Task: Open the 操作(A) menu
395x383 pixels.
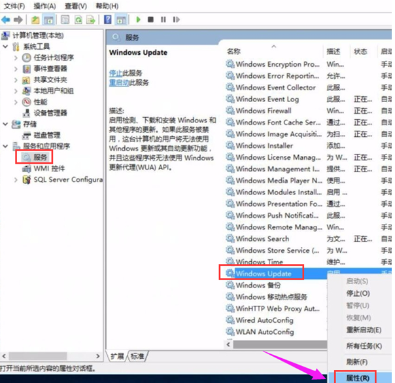Action: [x=44, y=6]
